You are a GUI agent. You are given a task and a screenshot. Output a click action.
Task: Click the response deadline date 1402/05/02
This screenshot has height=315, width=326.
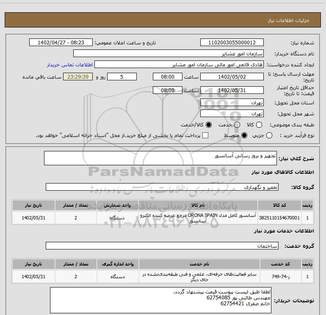(232, 77)
